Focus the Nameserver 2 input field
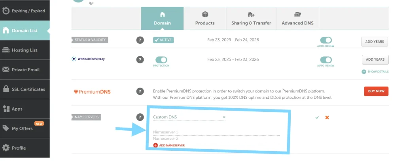Viewport: 405px width, 161px height. click(216, 139)
